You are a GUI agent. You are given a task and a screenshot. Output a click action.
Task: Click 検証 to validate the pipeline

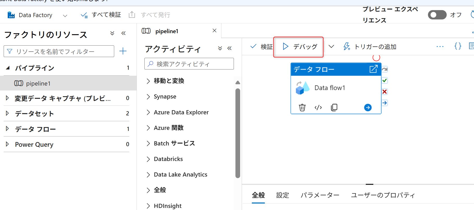click(x=261, y=47)
